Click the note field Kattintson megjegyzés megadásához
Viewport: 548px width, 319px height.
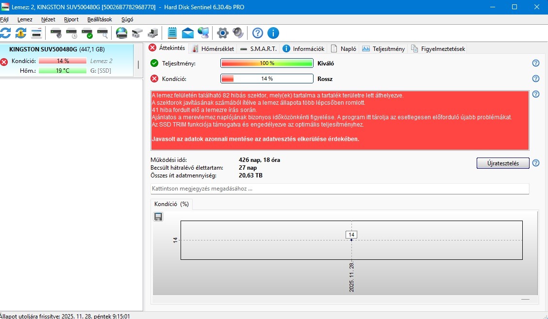pos(340,189)
